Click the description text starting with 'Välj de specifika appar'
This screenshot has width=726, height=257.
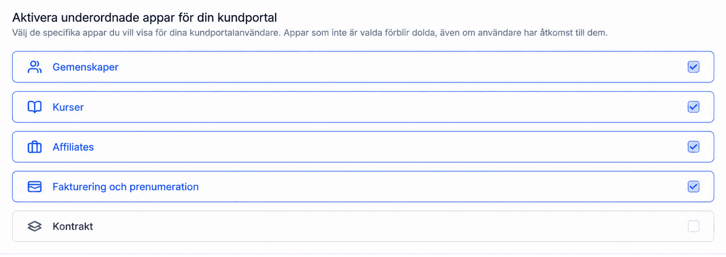[310, 34]
